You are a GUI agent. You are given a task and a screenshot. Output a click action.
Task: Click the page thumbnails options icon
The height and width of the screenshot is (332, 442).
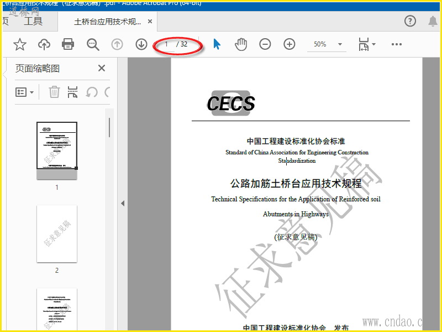point(21,92)
